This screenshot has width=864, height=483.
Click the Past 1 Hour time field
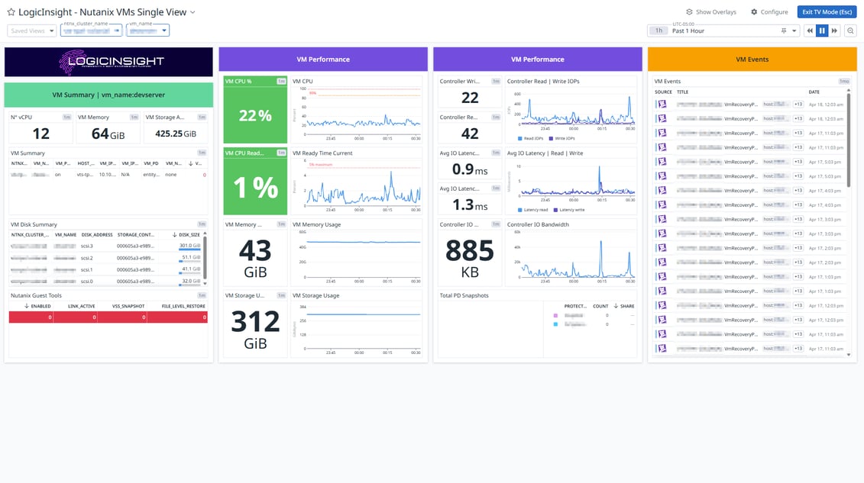[723, 31]
